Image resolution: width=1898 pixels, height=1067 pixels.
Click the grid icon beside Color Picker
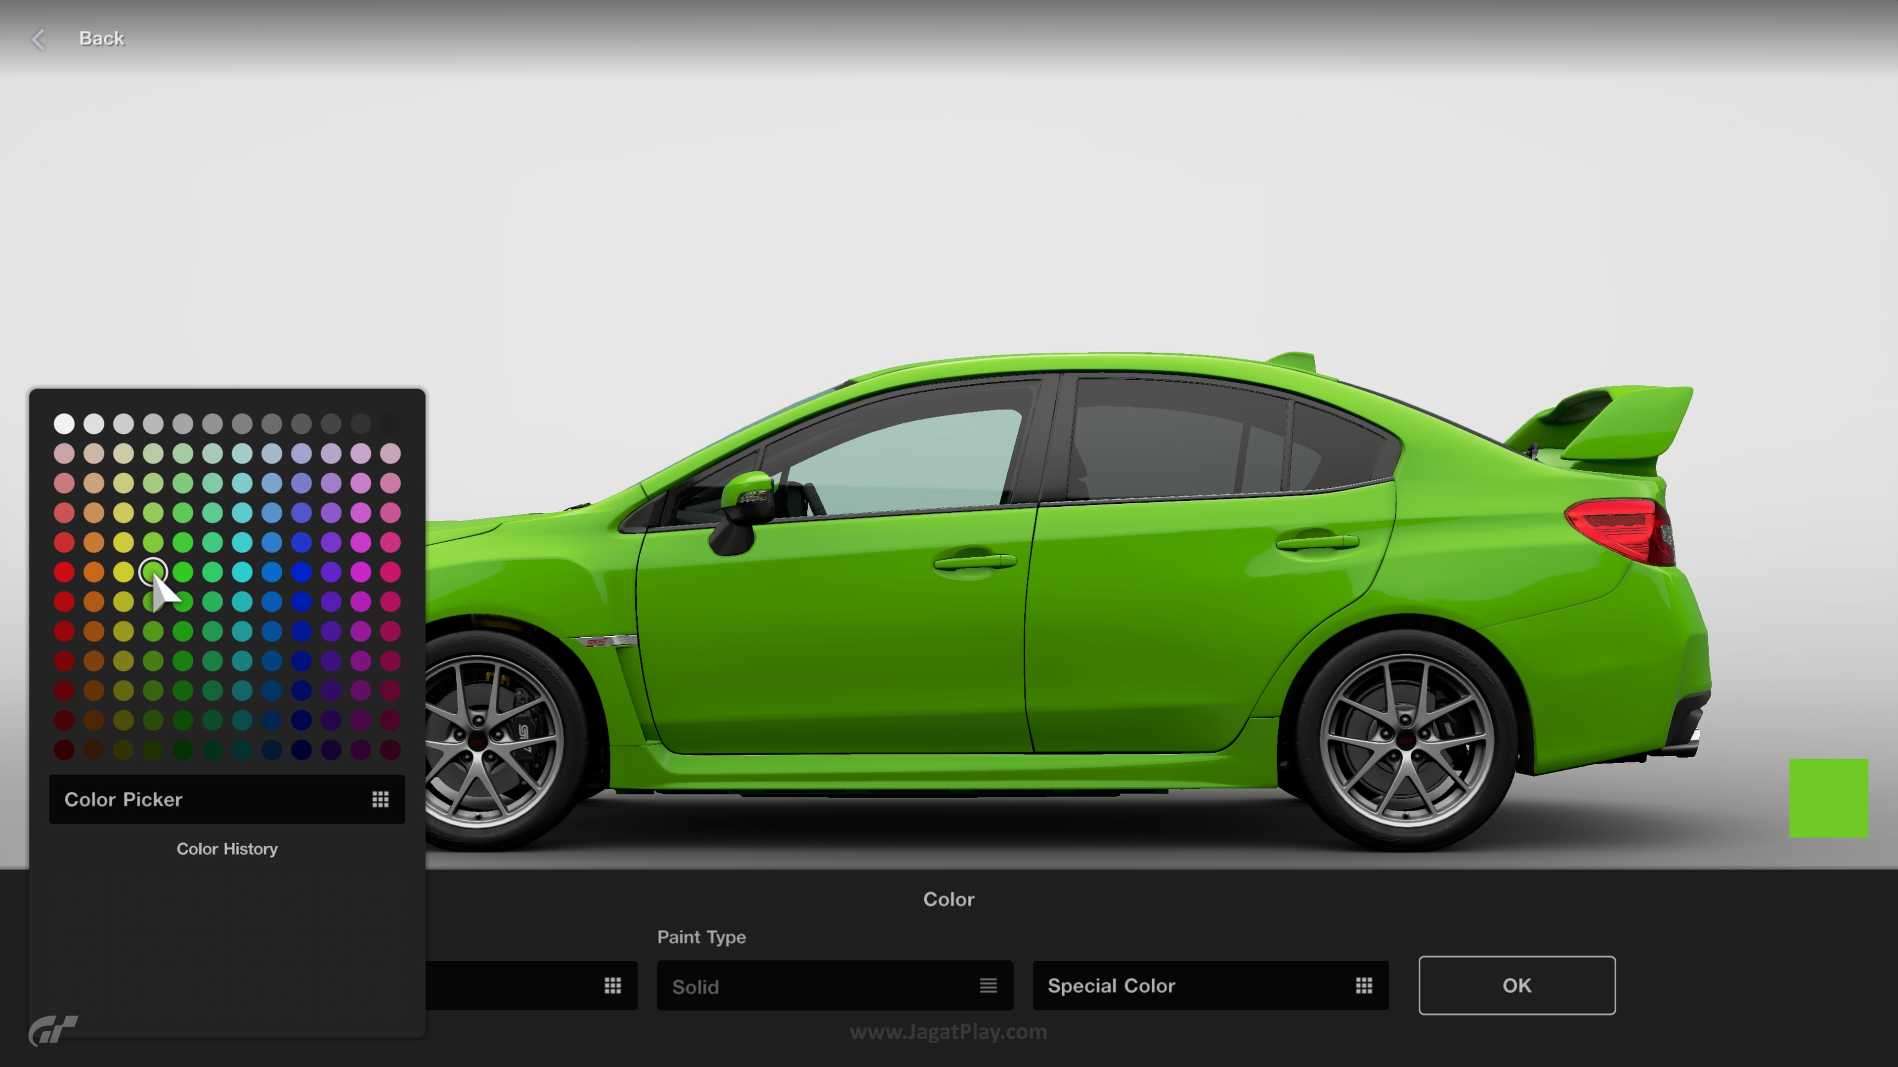(x=380, y=799)
